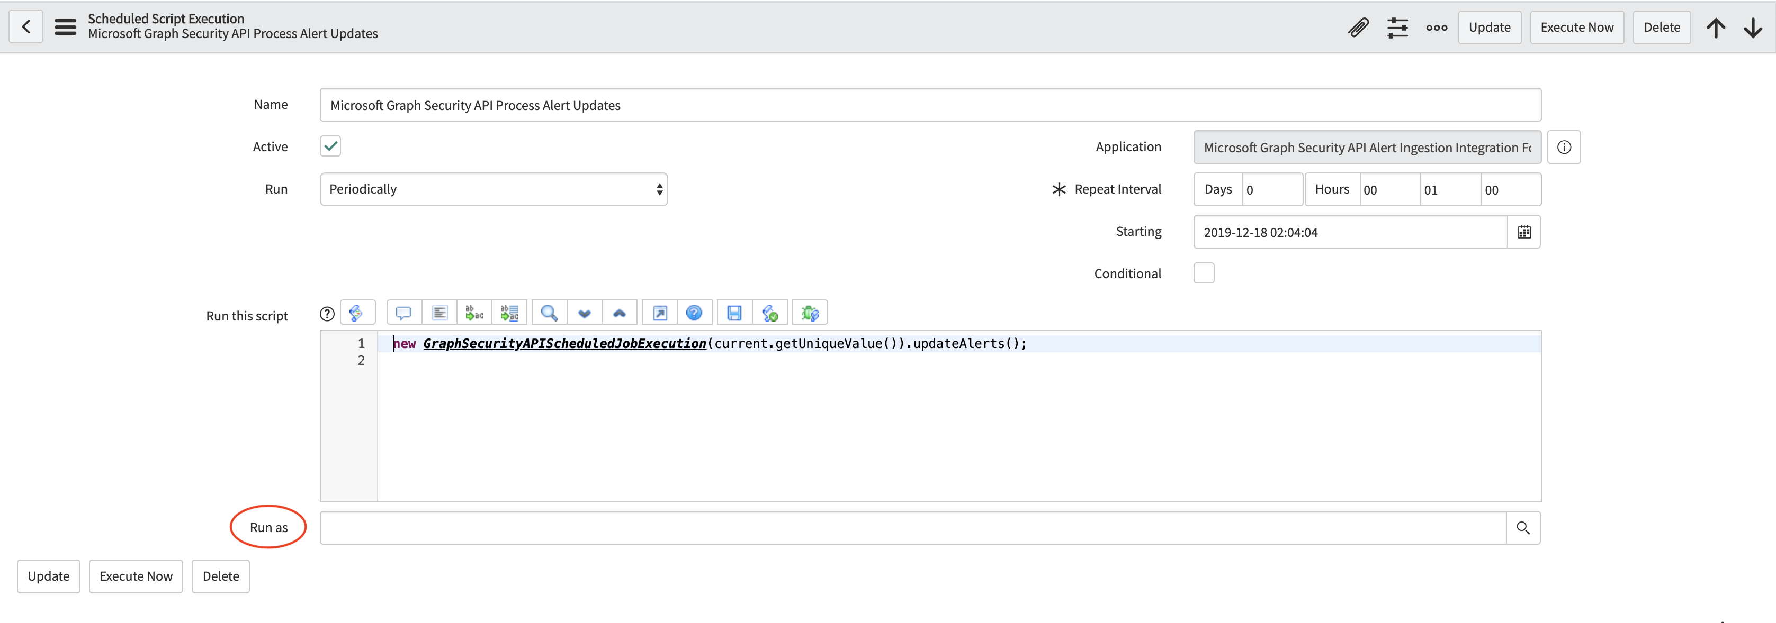
Task: Click bottom Delete button
Action: pos(221,576)
